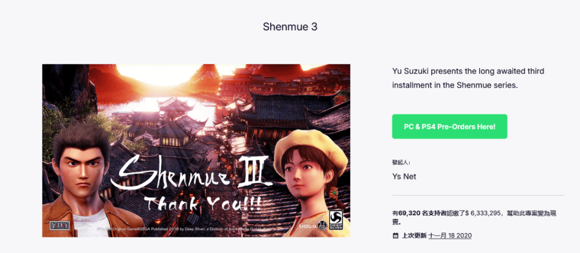580x253 pixels.
Task: Click the 上次更新 label text
Action: pos(414,236)
